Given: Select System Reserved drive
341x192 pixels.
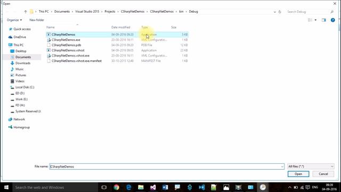Looking at the screenshot, I should point(28,111).
